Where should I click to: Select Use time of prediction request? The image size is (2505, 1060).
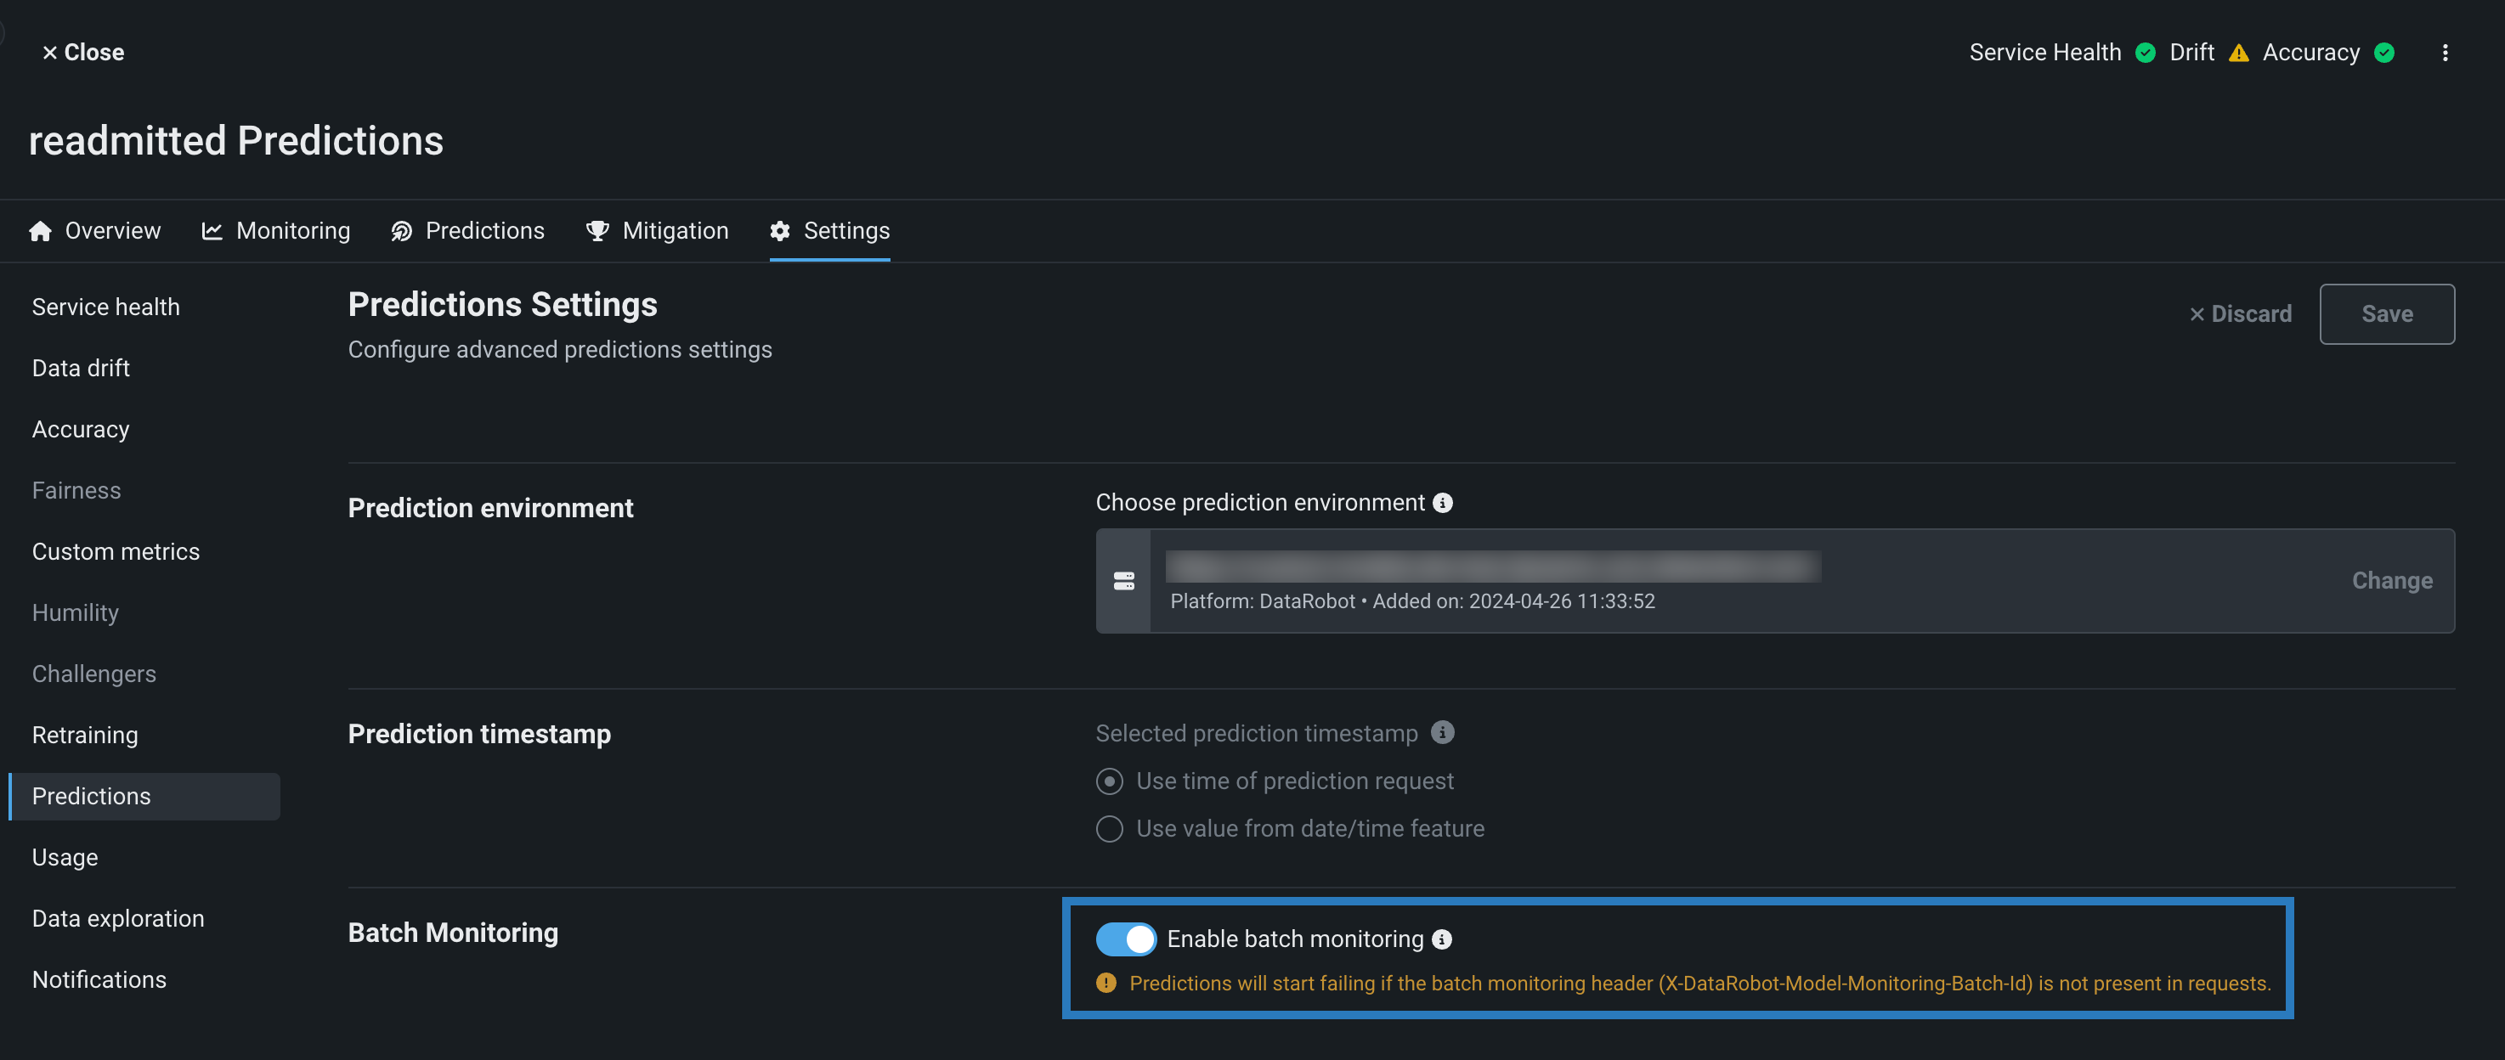(1110, 781)
